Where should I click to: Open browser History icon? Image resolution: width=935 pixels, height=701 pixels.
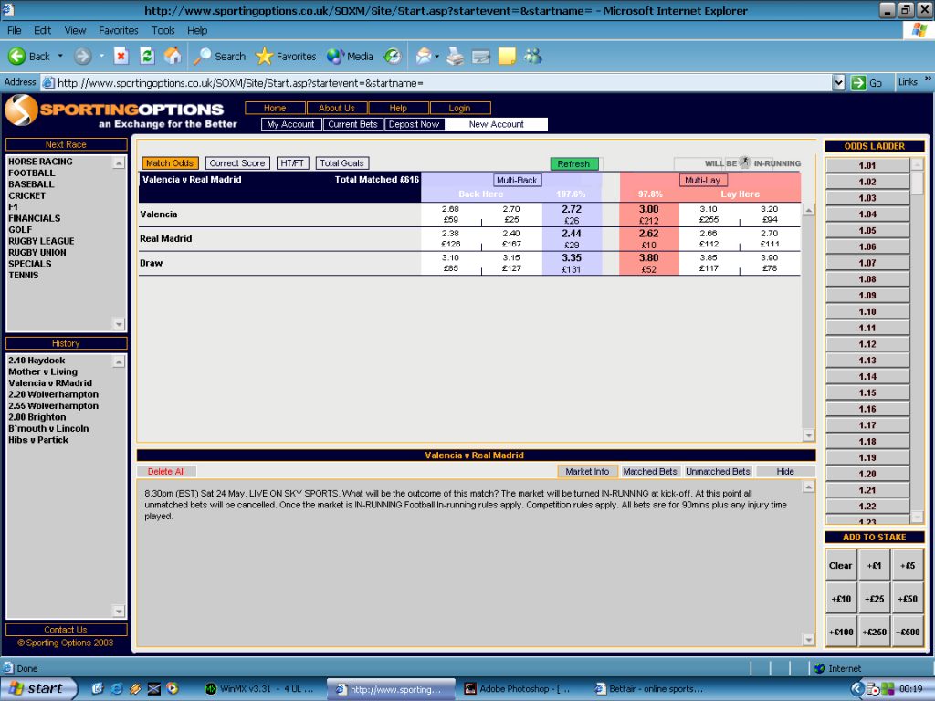click(392, 57)
